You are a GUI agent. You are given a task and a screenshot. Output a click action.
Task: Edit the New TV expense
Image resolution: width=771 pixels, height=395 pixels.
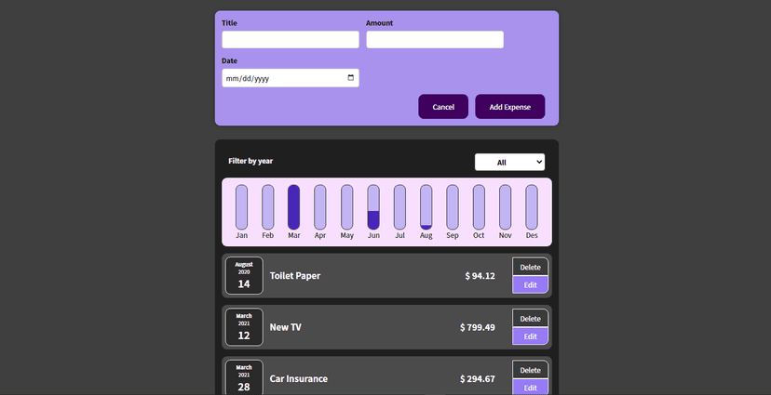pyautogui.click(x=530, y=336)
